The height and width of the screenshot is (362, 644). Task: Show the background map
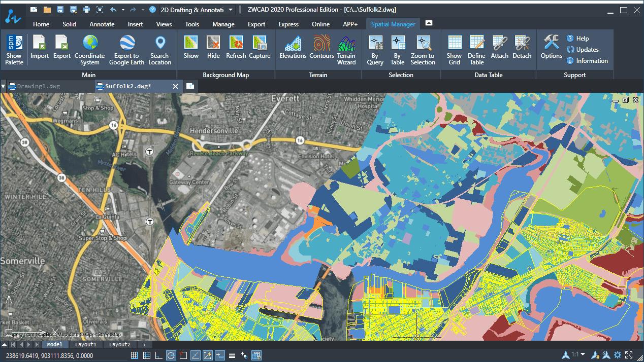point(191,47)
